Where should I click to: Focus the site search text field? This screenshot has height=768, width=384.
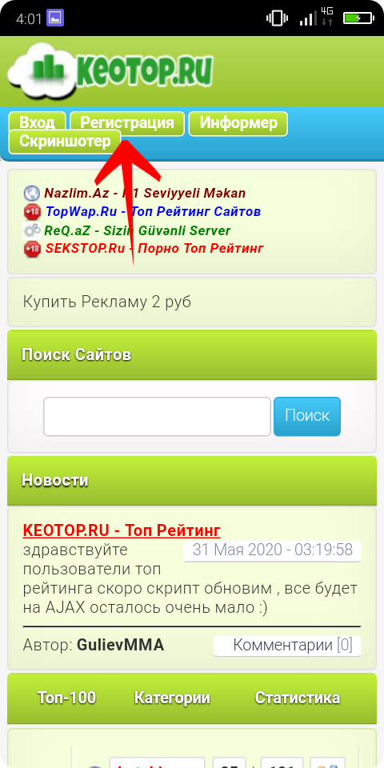(158, 416)
